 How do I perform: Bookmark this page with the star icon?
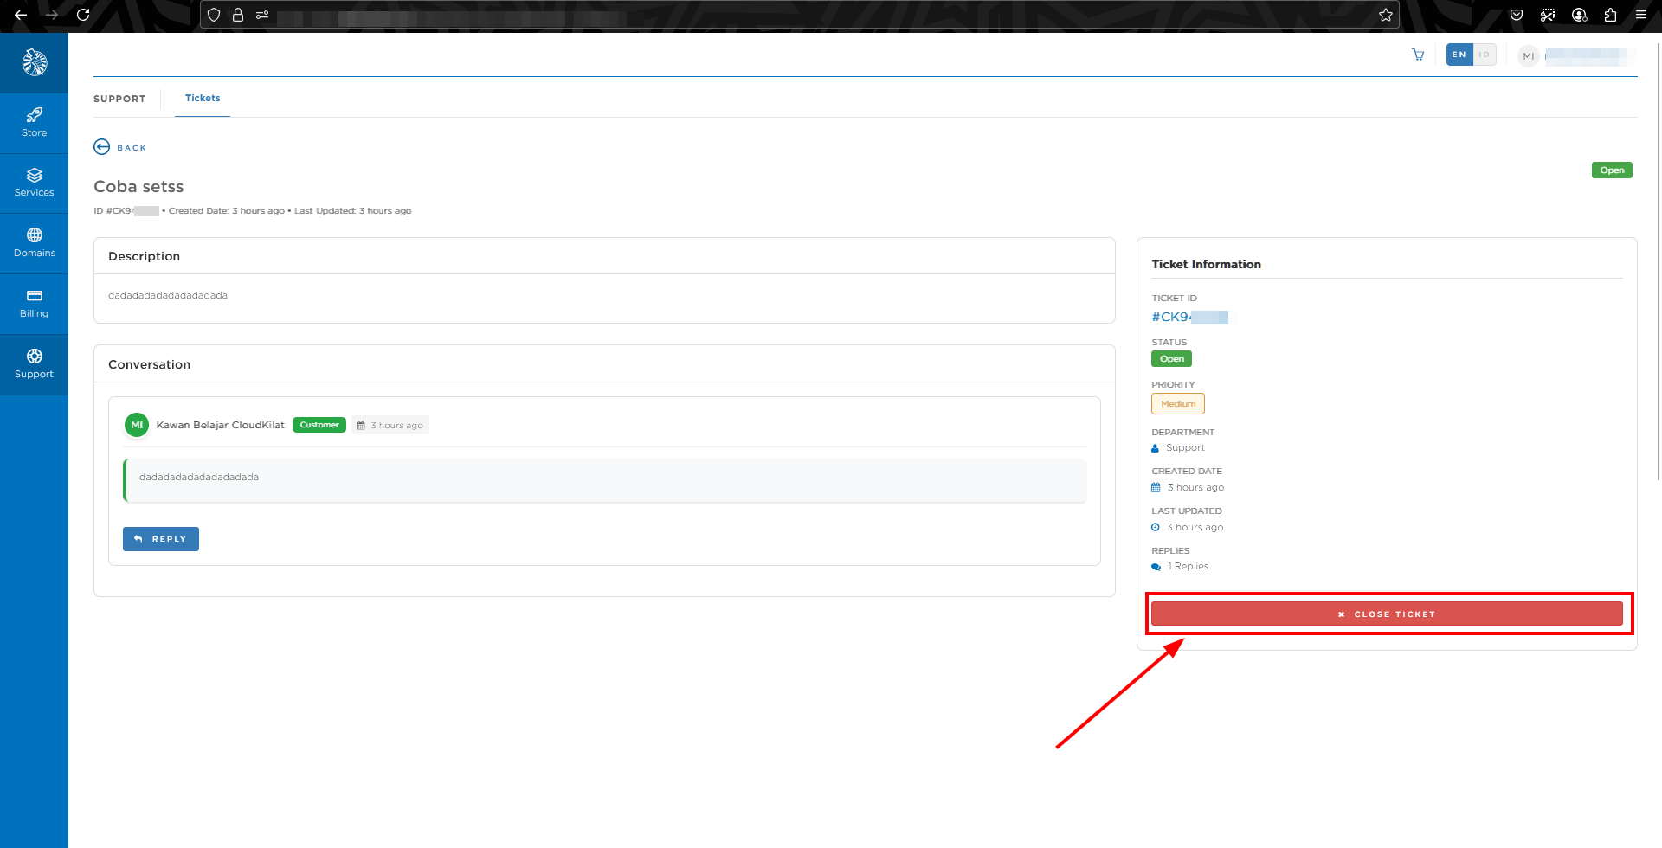click(x=1386, y=15)
